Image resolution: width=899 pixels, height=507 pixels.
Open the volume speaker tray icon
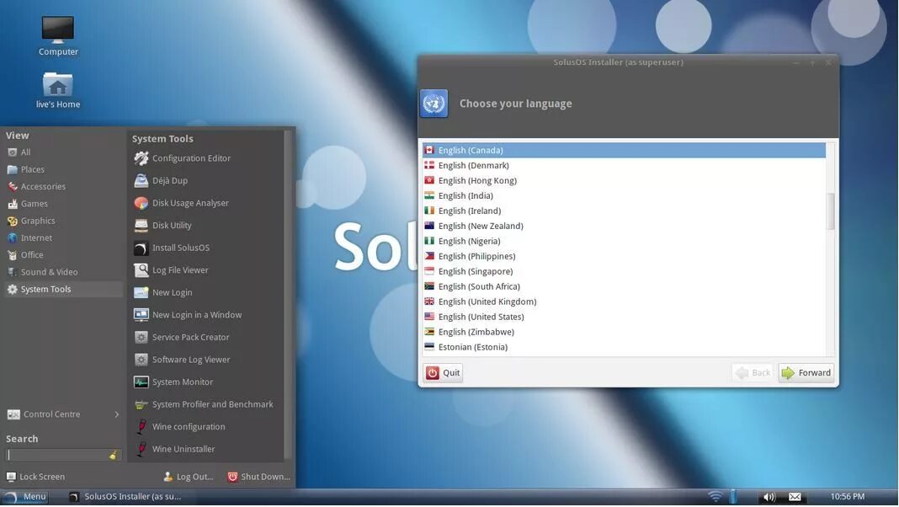tap(769, 497)
